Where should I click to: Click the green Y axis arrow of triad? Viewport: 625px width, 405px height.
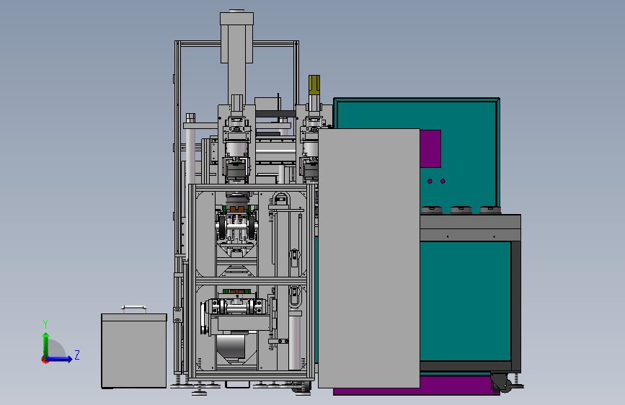click(46, 344)
